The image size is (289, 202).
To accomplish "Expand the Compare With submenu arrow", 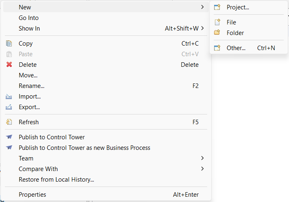I will click(202, 169).
